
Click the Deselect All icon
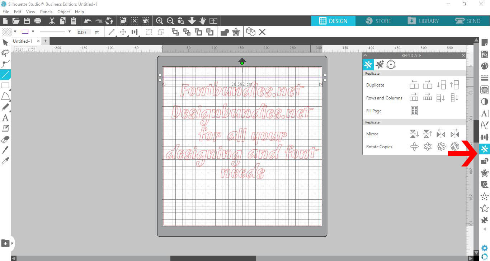point(135,21)
